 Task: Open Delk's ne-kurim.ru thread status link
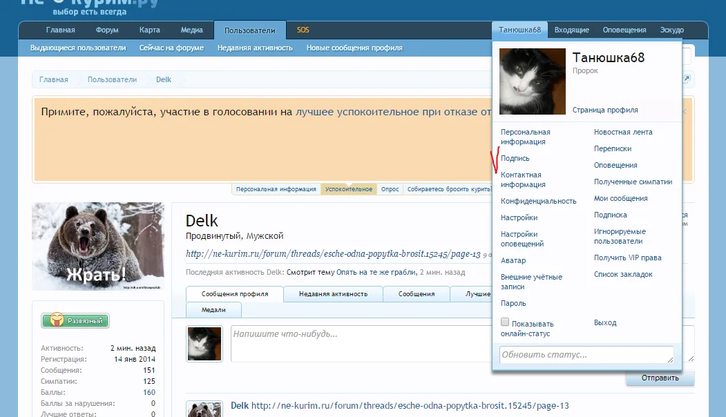click(333, 254)
